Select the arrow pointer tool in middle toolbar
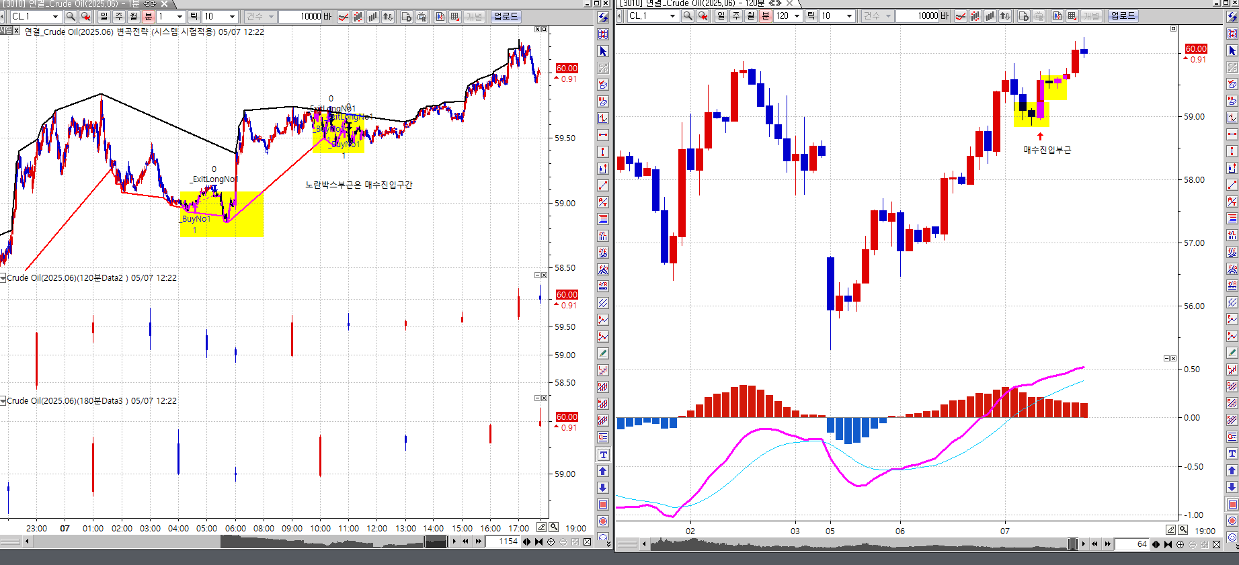Viewport: 1239px width, 565px height. click(603, 52)
